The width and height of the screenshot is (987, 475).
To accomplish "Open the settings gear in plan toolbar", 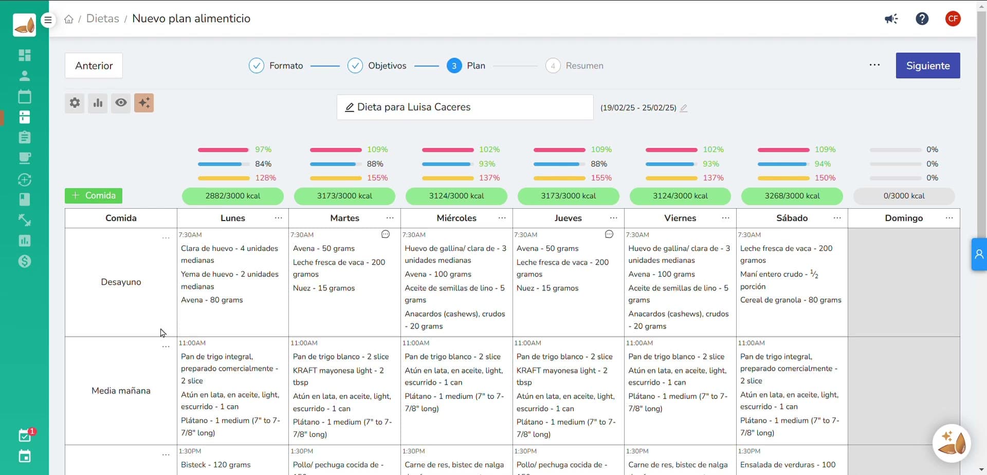I will [x=75, y=103].
